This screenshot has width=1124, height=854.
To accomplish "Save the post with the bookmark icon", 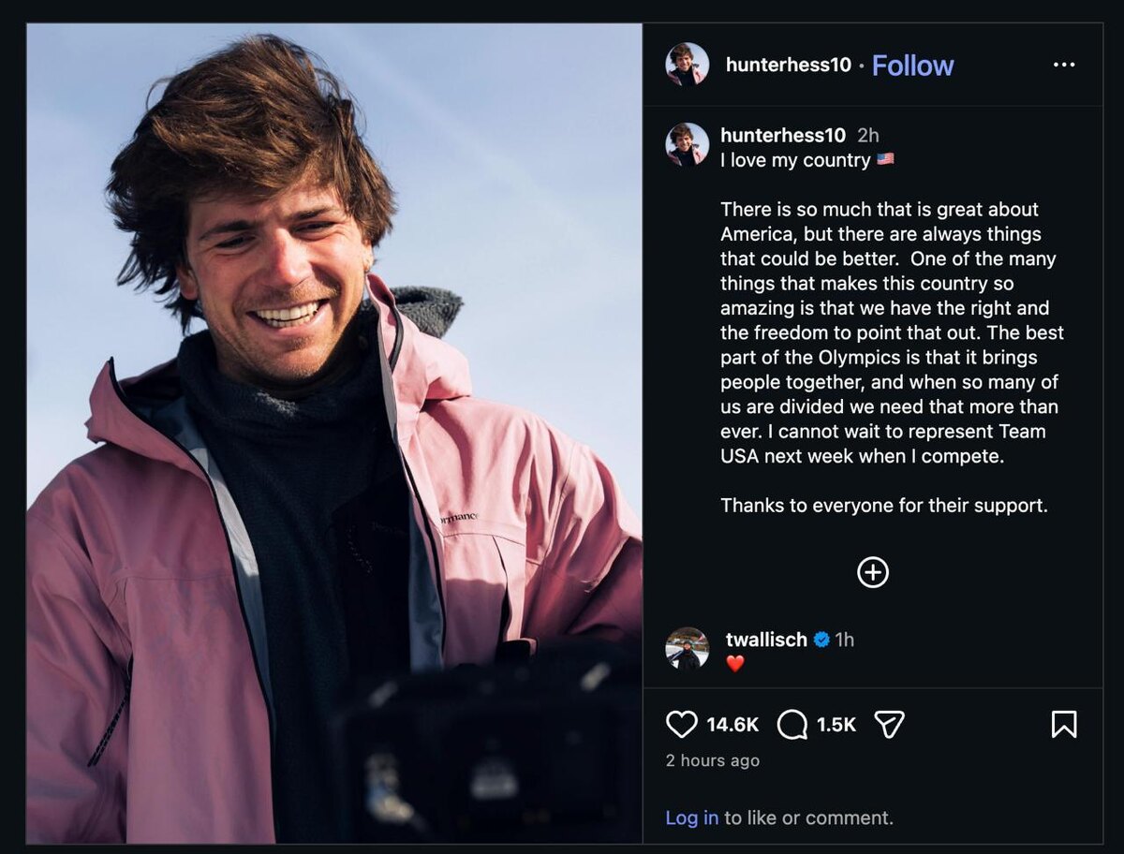I will [x=1064, y=724].
